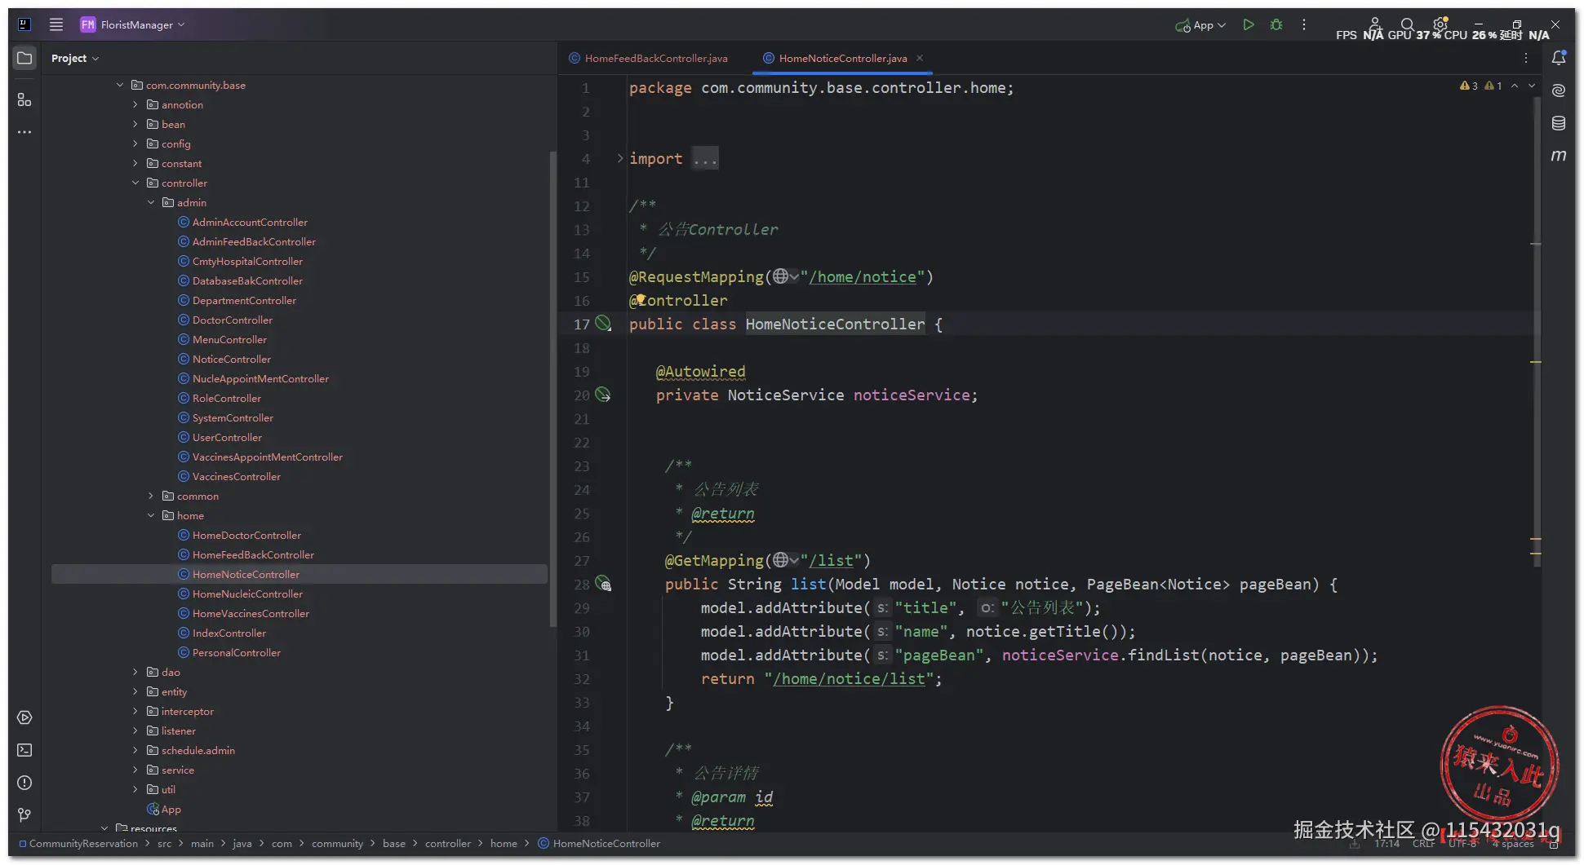
Task: Click the 'java' breadcrumb
Action: pyautogui.click(x=242, y=844)
